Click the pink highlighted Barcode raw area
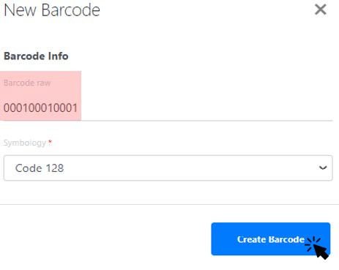 pyautogui.click(x=40, y=96)
